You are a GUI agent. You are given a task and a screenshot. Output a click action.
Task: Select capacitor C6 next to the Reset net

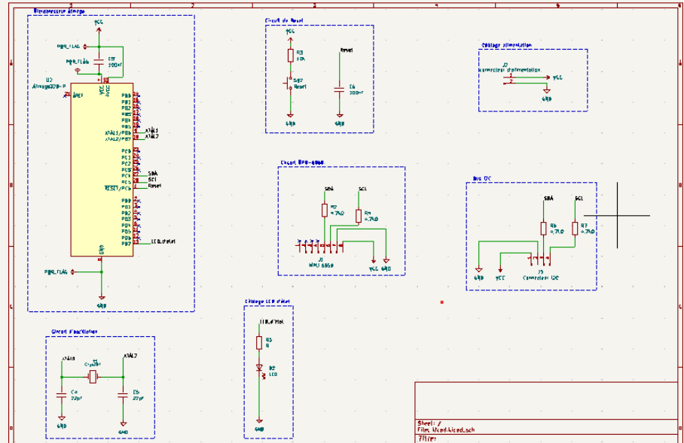[x=339, y=89]
